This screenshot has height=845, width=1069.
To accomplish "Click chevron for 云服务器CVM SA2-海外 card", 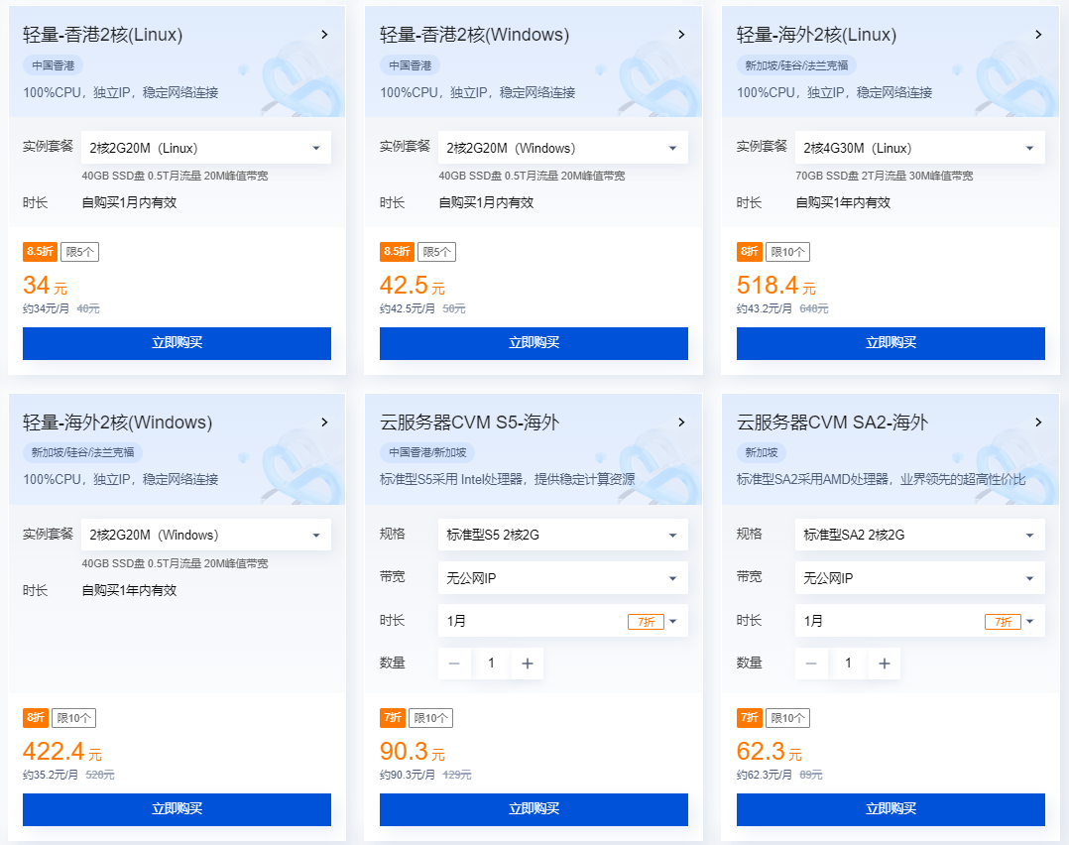I will click(1038, 422).
